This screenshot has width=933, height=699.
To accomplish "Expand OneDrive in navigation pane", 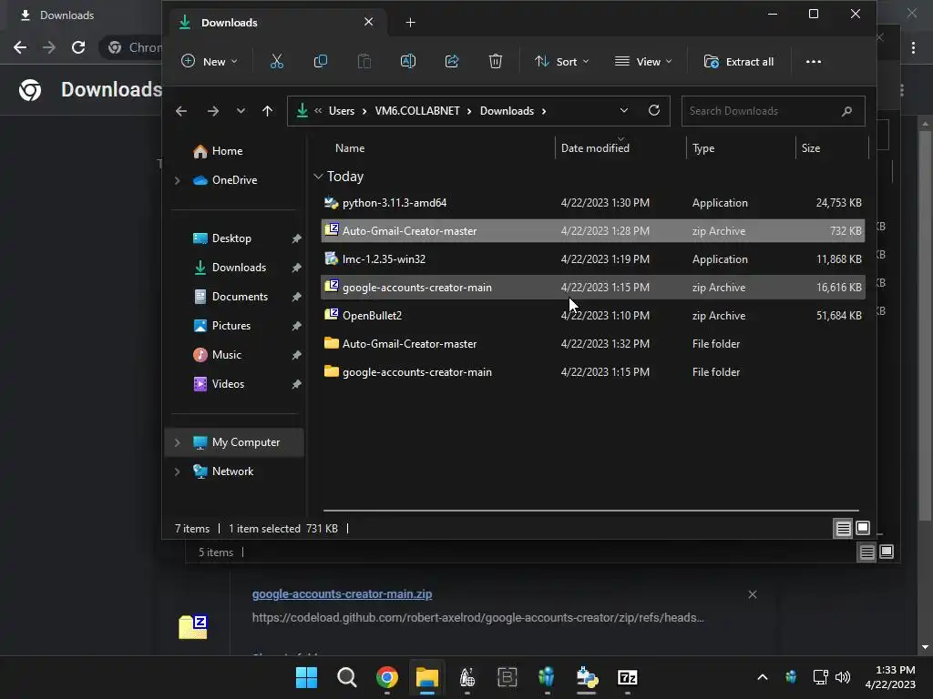I will (178, 180).
